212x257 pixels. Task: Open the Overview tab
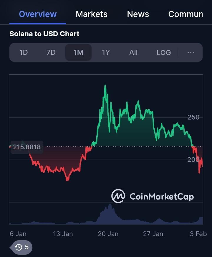pos(38,14)
